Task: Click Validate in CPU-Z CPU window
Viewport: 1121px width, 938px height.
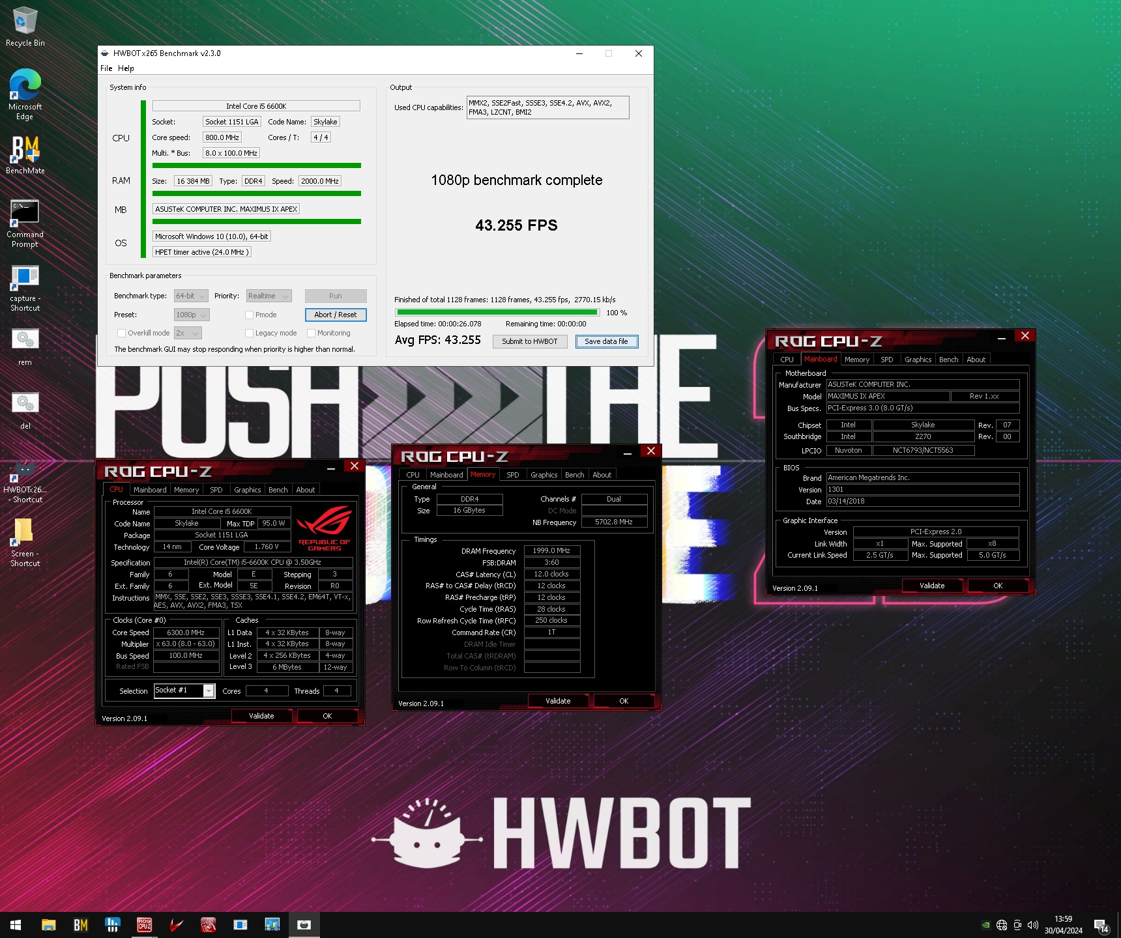Action: coord(261,716)
